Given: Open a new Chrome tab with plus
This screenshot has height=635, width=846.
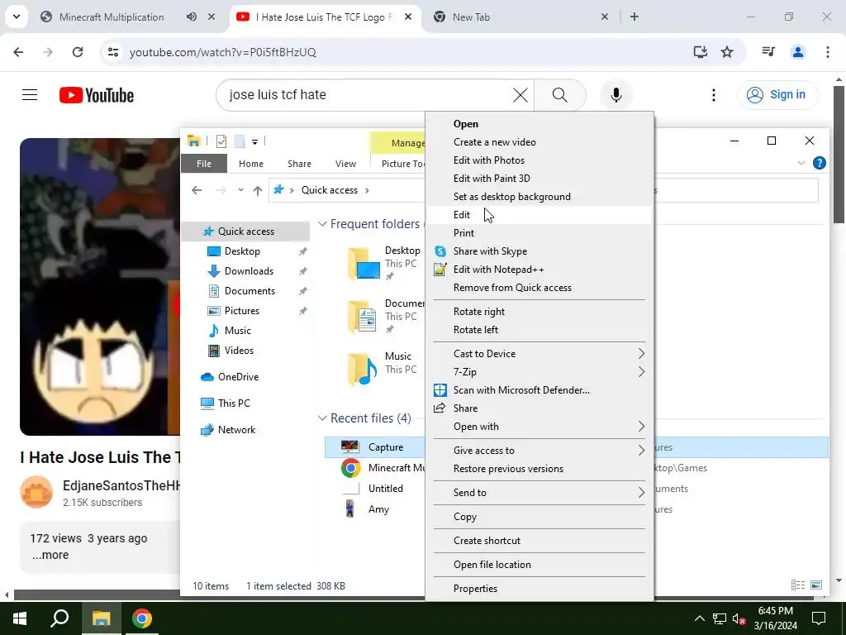Looking at the screenshot, I should [x=634, y=17].
